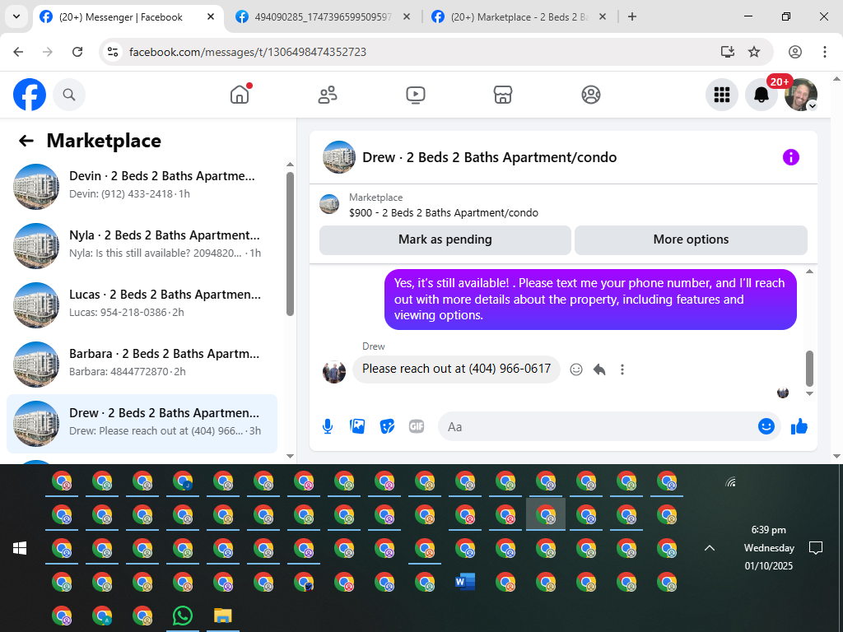This screenshot has width=843, height=632.
Task: View site information icon in address bar
Action: pos(113,52)
